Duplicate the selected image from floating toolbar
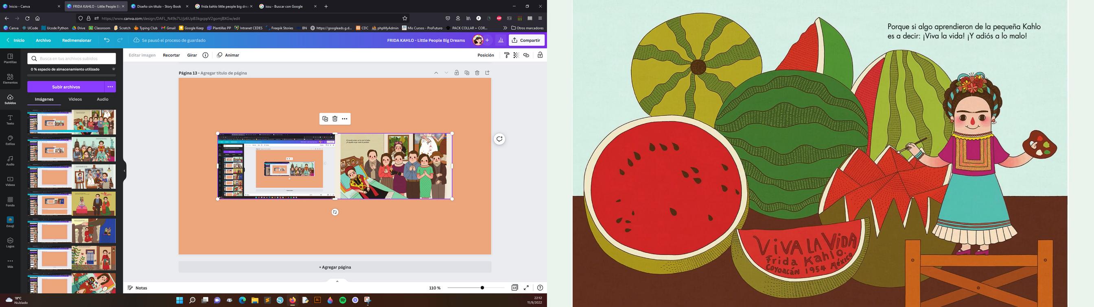Screen dimensions: 1094x307 point(325,119)
